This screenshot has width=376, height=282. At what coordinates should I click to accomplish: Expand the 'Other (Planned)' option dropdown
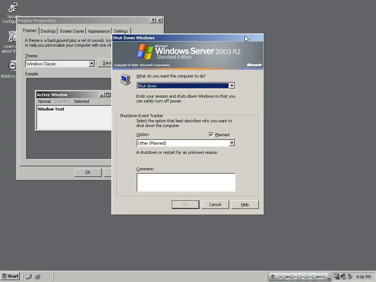(232, 143)
